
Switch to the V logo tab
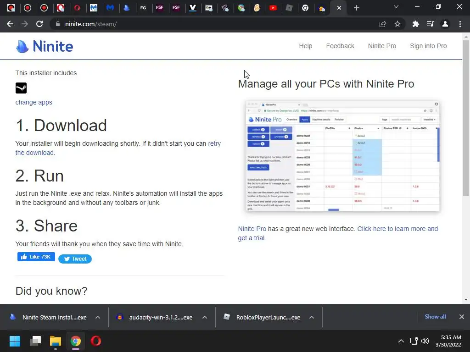(193, 8)
